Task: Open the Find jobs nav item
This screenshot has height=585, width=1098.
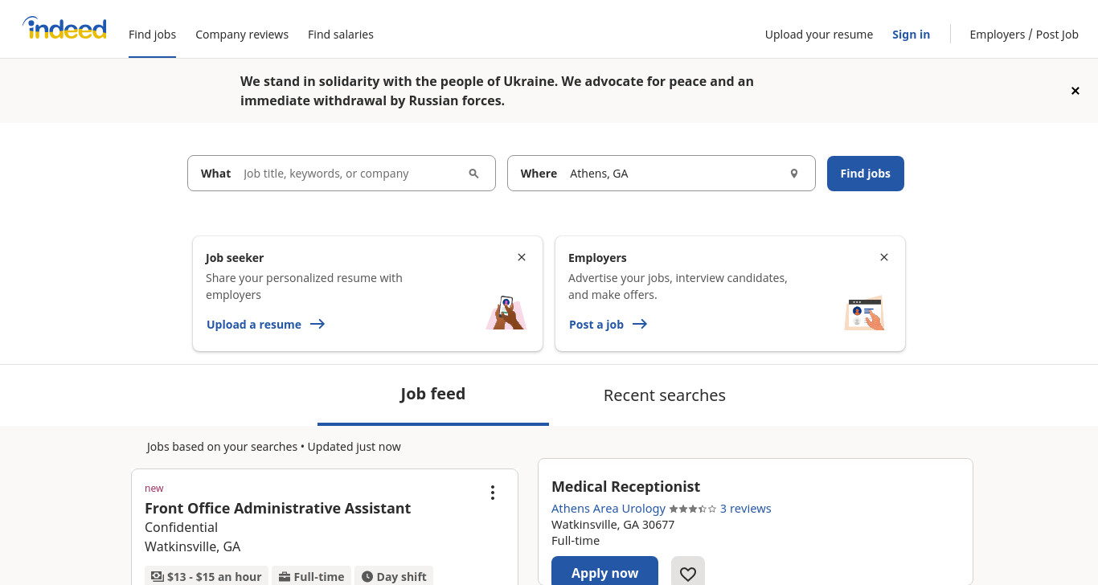Action: tap(152, 35)
